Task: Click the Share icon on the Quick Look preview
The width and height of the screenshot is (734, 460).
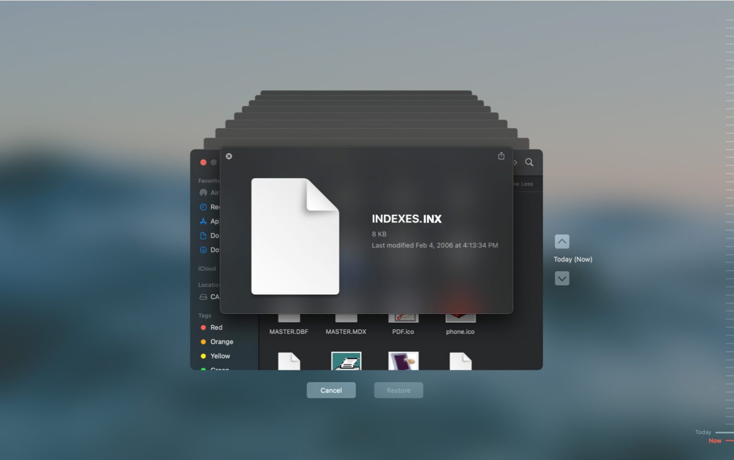Action: (501, 156)
